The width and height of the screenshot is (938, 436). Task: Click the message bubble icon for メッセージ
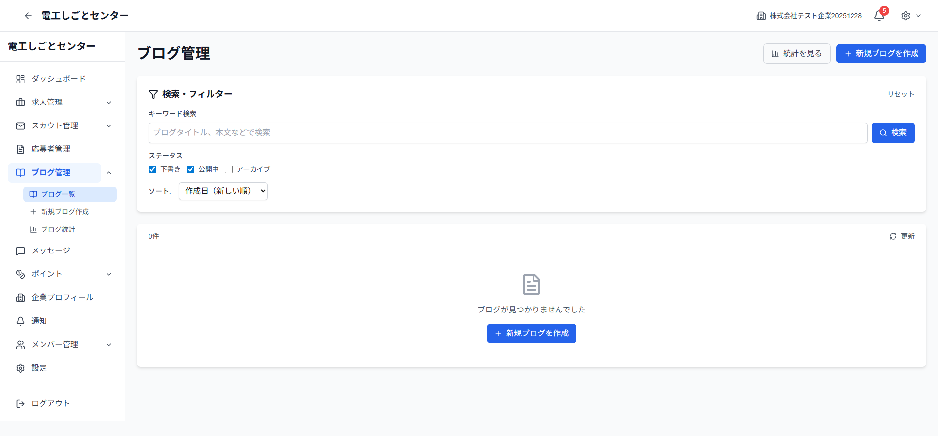click(x=21, y=251)
